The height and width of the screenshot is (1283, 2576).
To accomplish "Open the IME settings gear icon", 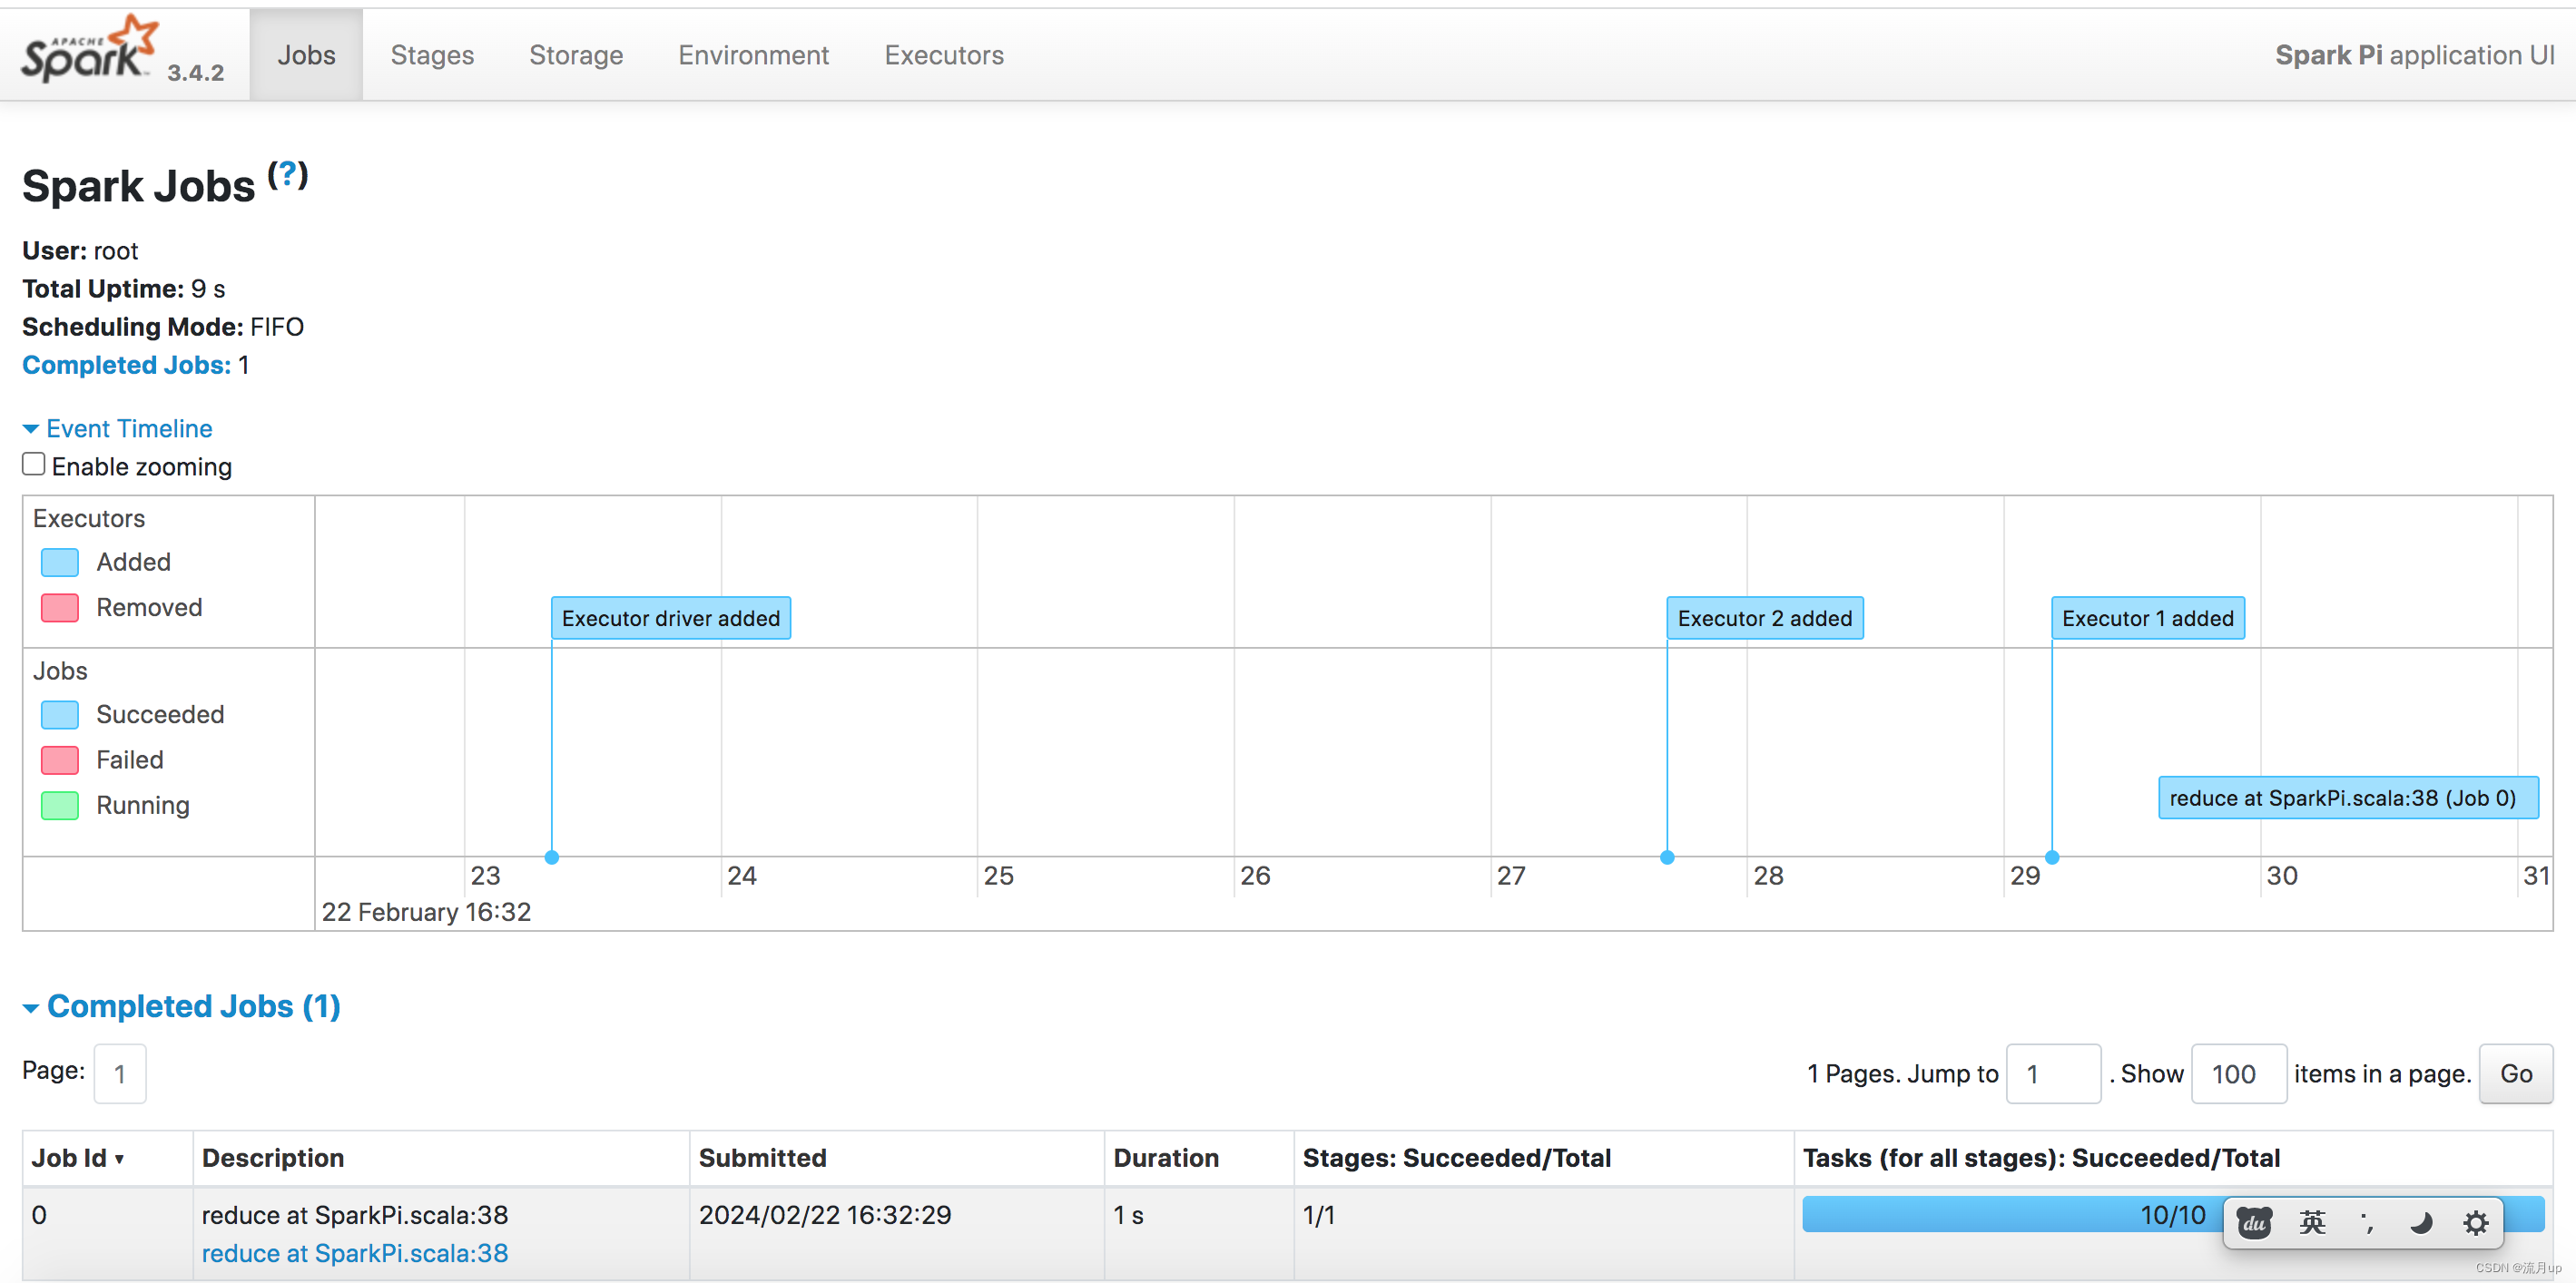I will coord(2476,1222).
